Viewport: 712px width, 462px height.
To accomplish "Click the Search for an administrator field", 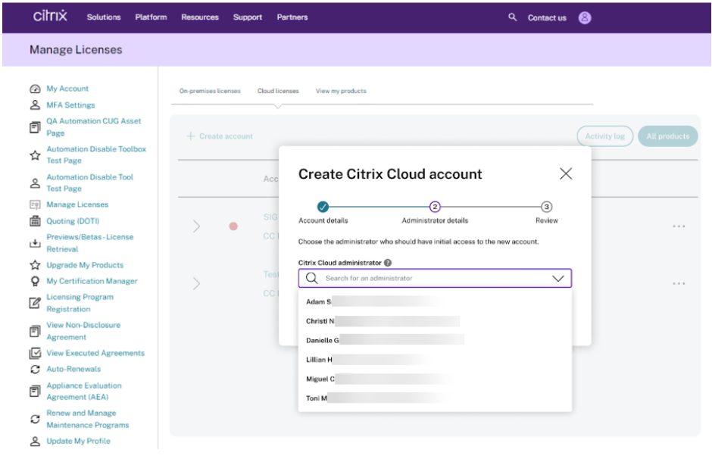I will point(432,279).
